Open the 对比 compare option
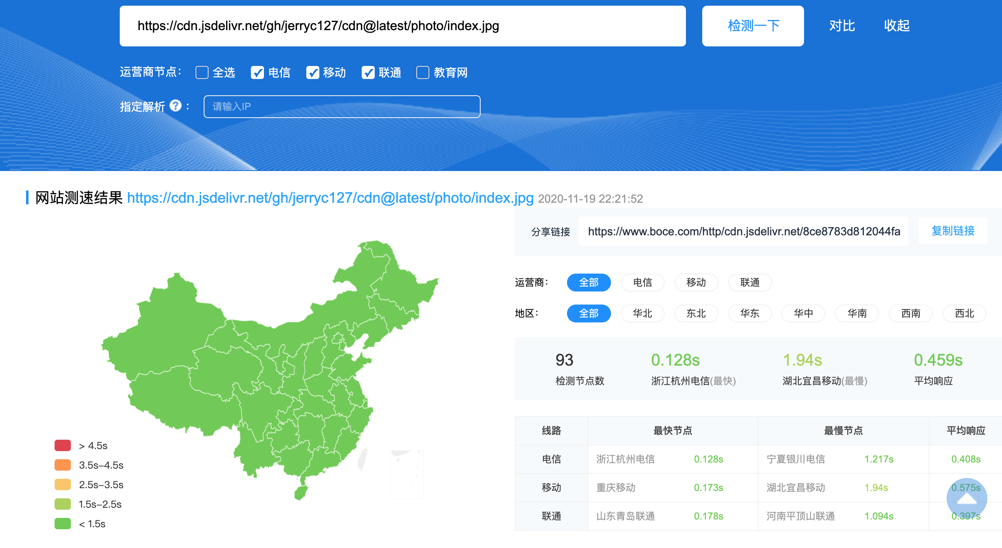Viewport: 1002px width, 548px height. tap(842, 26)
